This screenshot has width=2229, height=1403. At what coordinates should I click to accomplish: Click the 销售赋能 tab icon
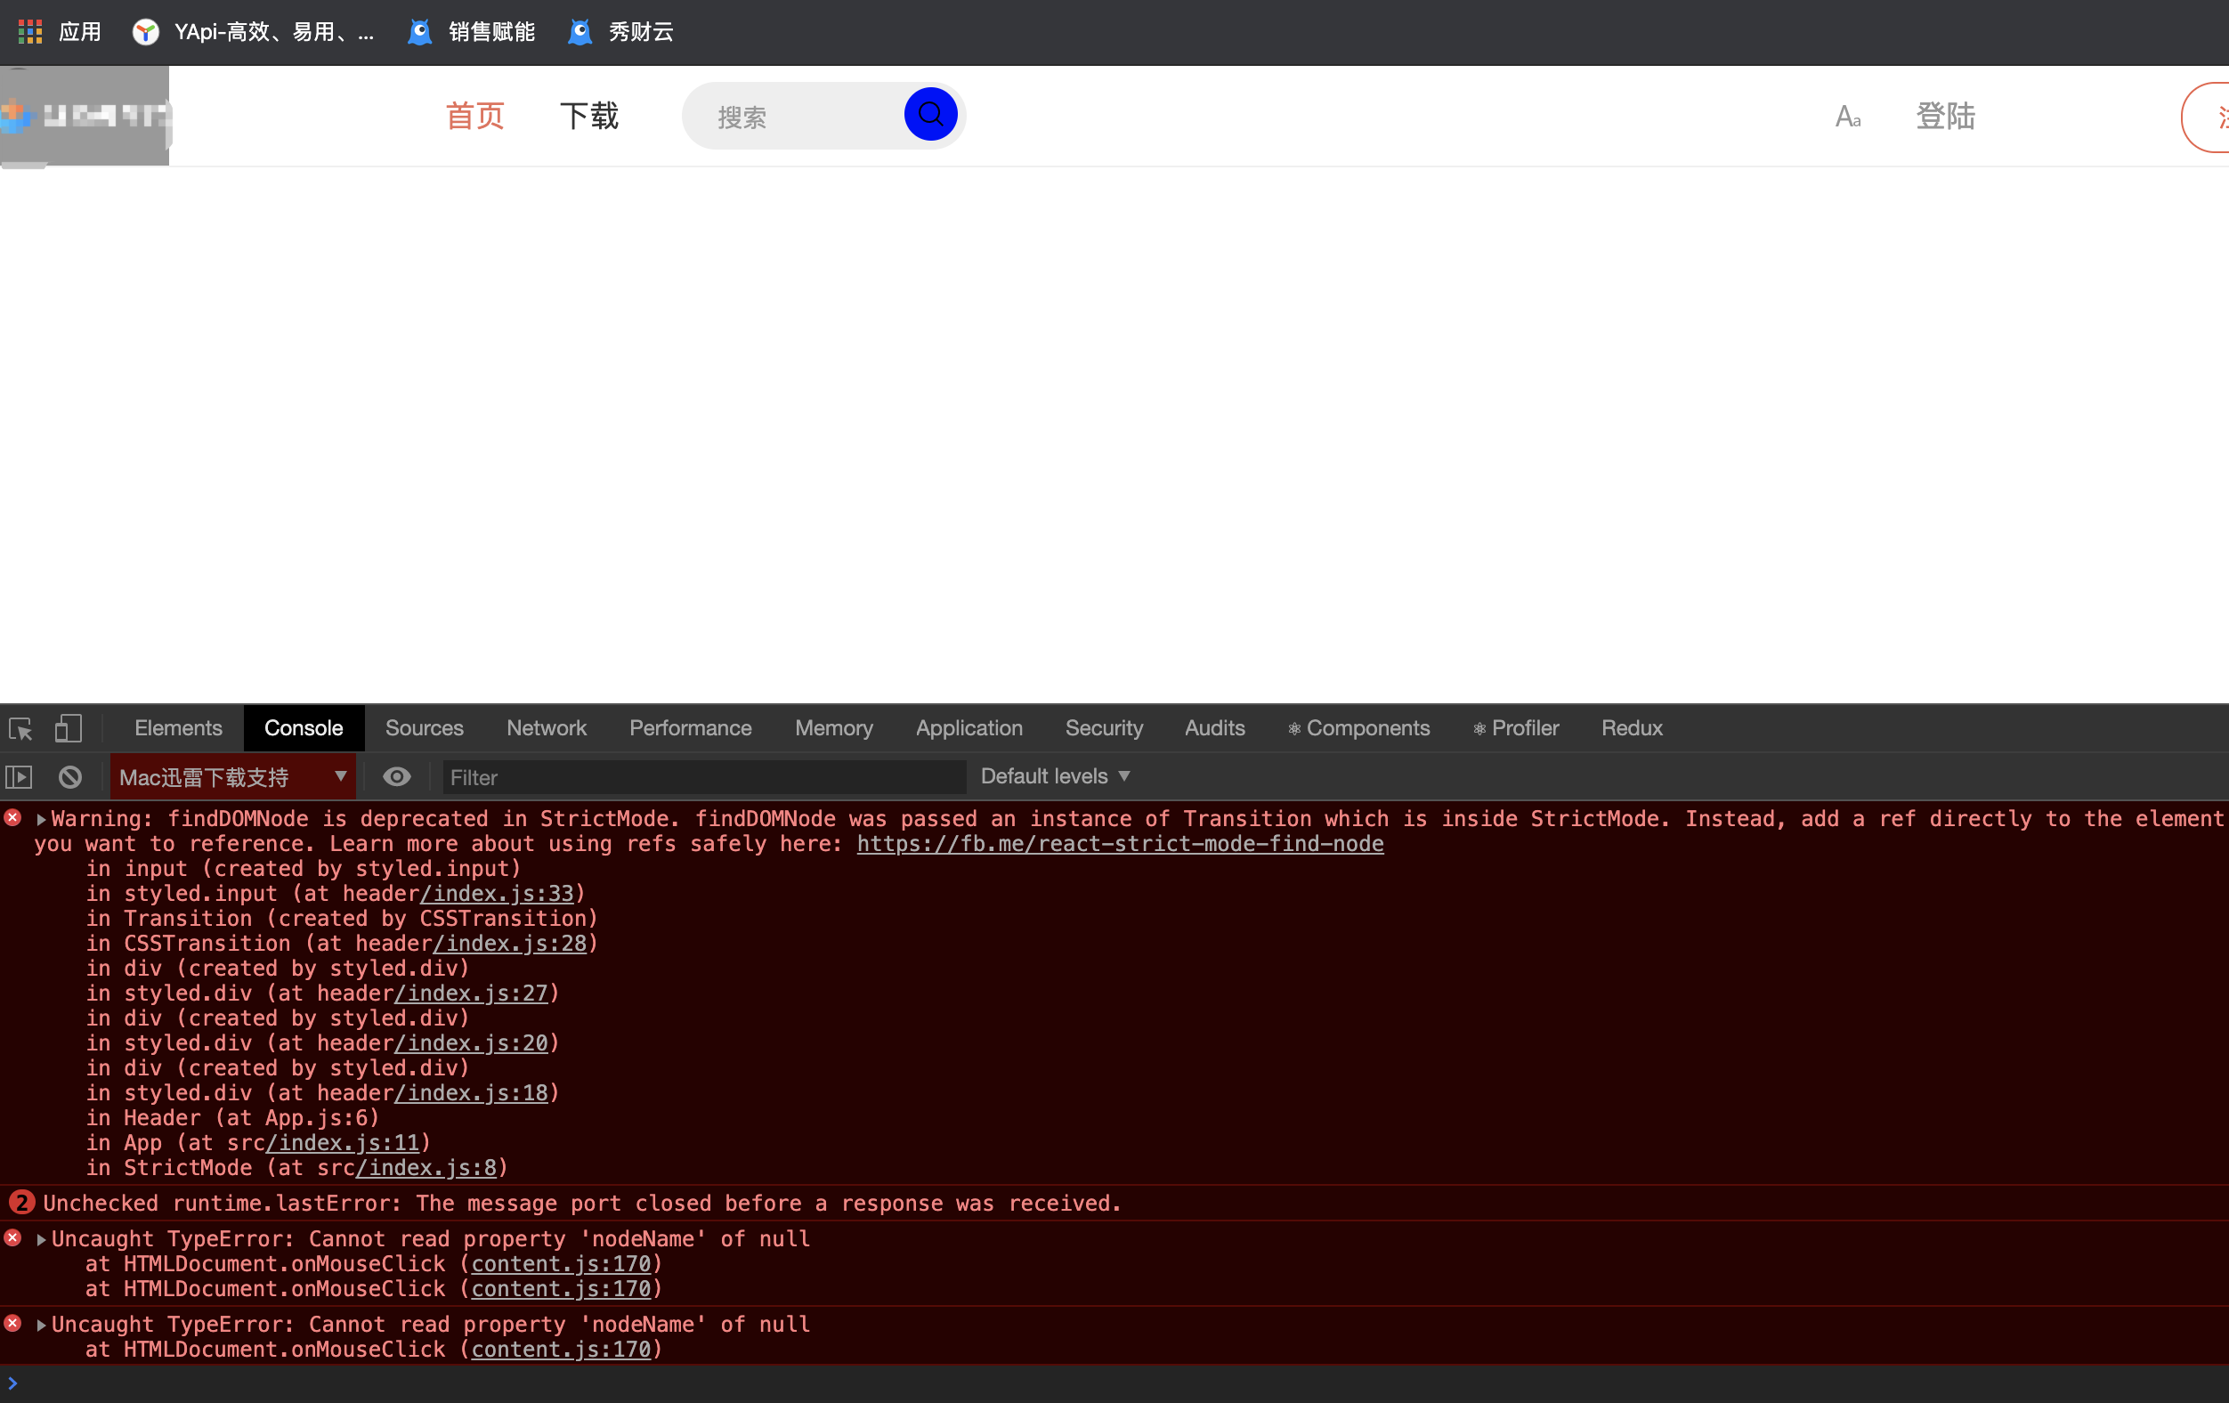418,29
